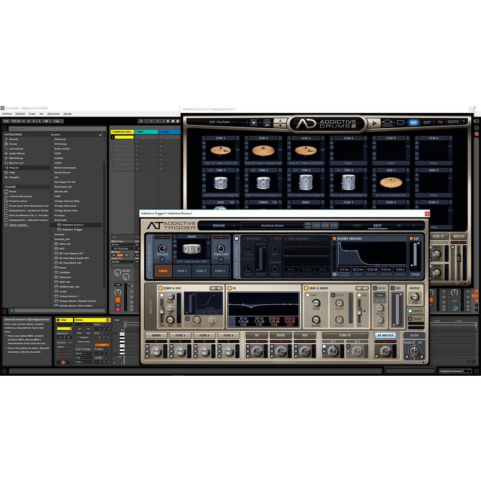Image resolution: width=481 pixels, height=481 pixels.
Task: Toggle the TAPE & SHAPE enable button
Action: point(306,288)
